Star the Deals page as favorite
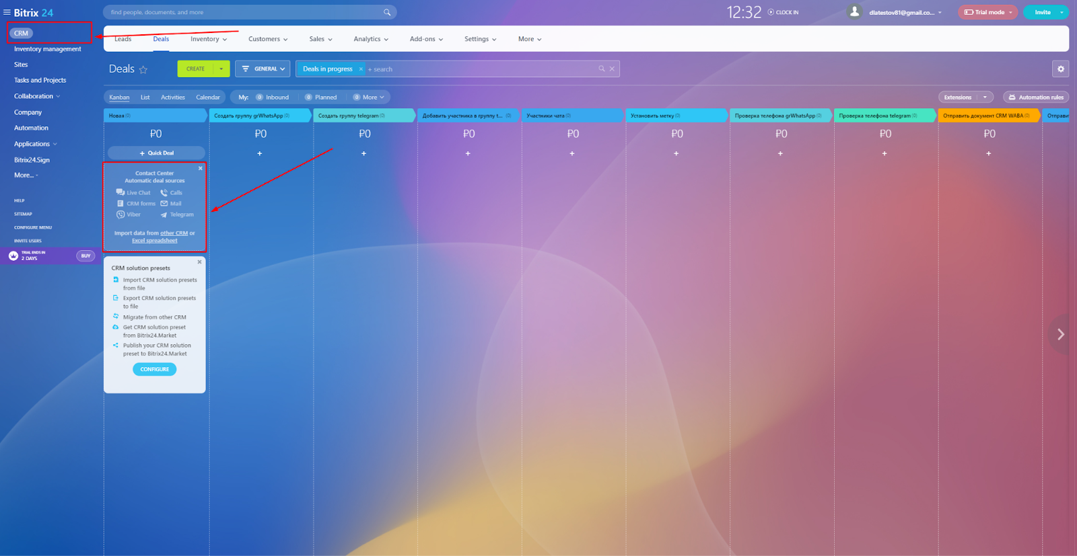 pyautogui.click(x=143, y=69)
